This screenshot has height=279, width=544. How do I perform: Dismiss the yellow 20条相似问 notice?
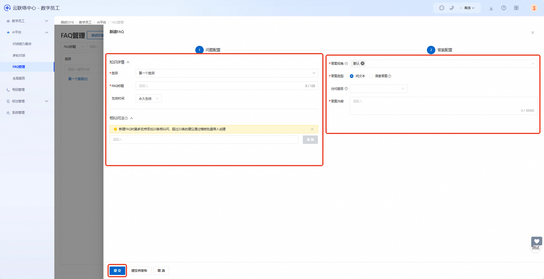[x=312, y=129]
